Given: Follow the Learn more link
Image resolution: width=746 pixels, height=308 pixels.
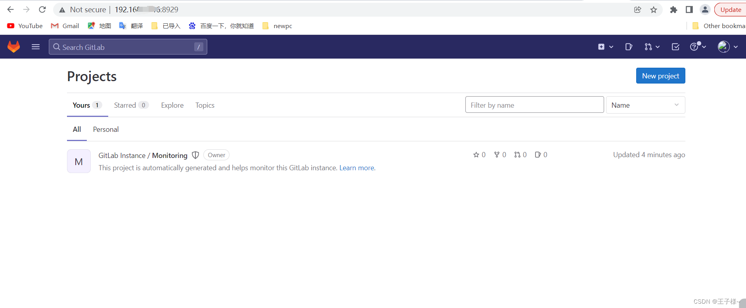Looking at the screenshot, I should coord(356,167).
